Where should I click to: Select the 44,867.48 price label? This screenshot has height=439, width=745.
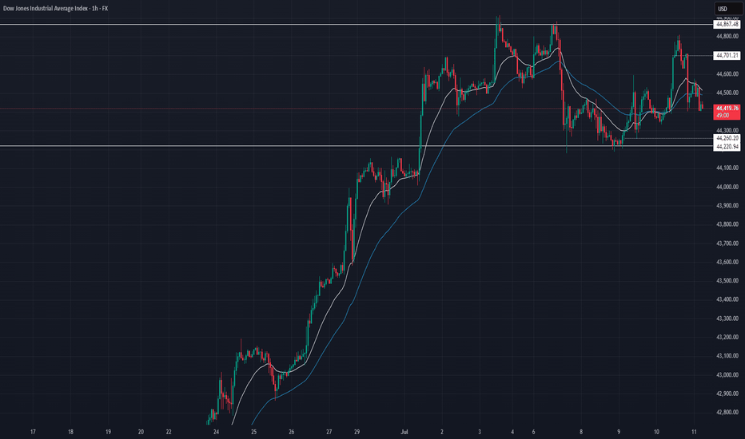click(727, 24)
